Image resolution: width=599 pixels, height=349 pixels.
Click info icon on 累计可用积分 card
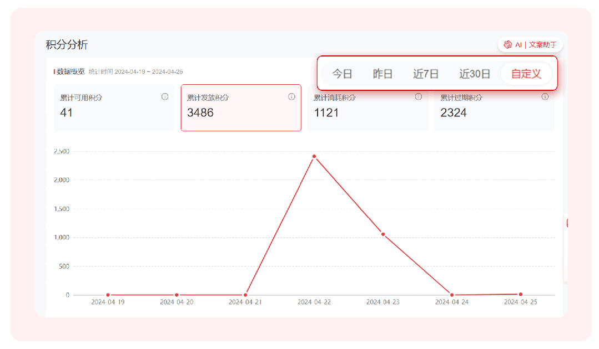point(165,97)
